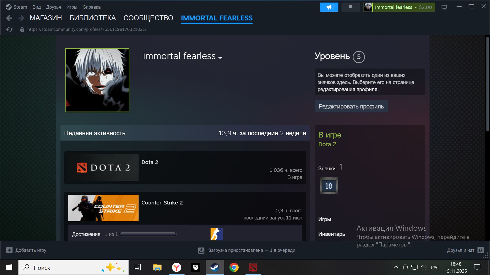Screen dimensions: 490x275
Task: Open the Инвентарь link
Action: click(x=332, y=234)
